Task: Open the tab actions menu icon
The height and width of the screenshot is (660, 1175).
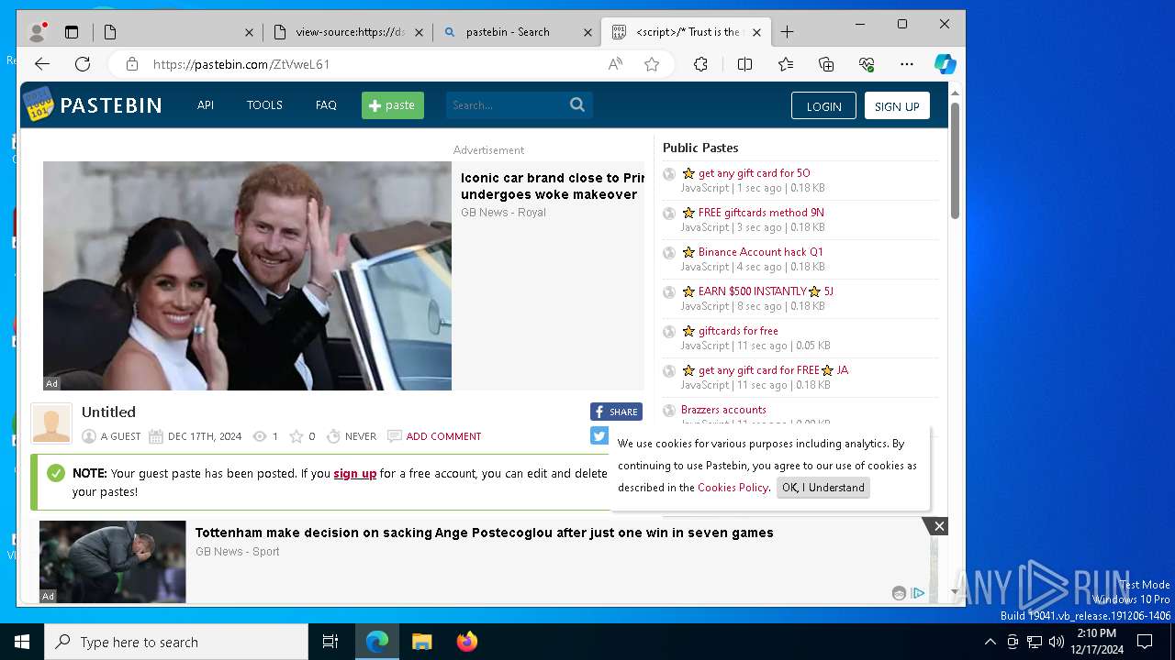Action: click(x=72, y=32)
